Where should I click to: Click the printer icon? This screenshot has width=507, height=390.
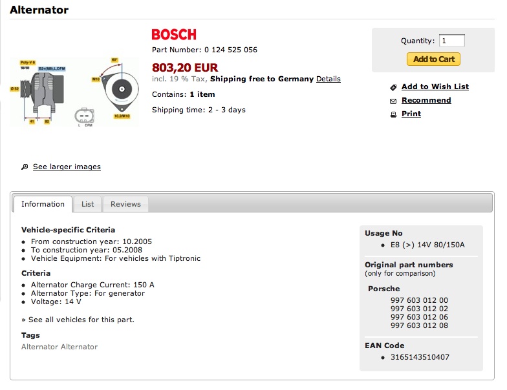[393, 115]
